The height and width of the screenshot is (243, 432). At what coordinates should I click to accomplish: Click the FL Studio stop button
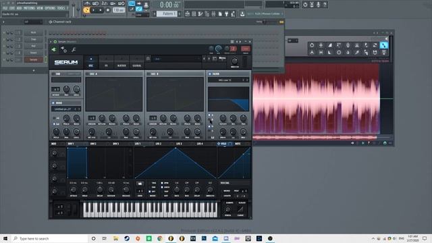101,10
